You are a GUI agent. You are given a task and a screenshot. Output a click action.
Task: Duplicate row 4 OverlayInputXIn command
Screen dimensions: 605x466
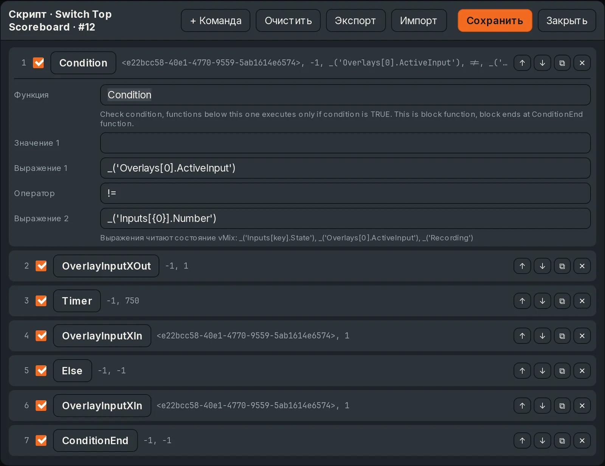pos(562,336)
